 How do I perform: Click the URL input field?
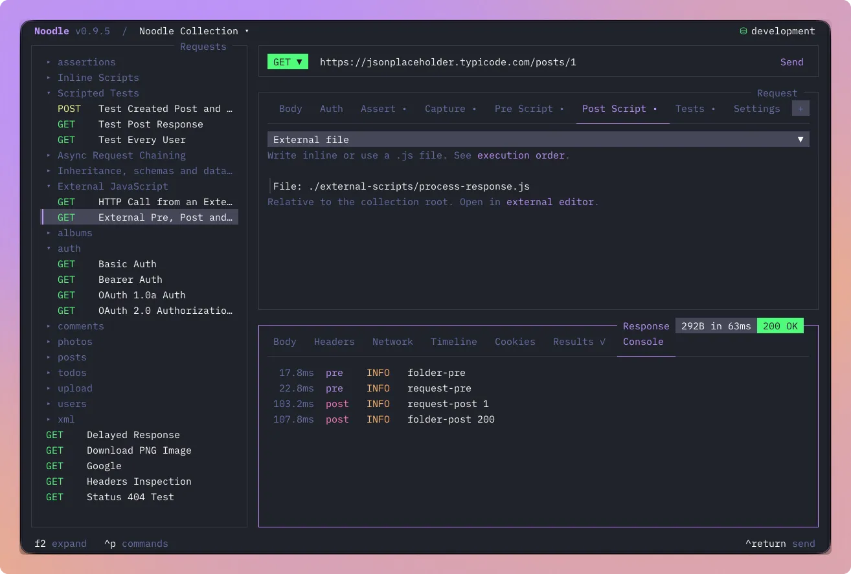(544, 62)
